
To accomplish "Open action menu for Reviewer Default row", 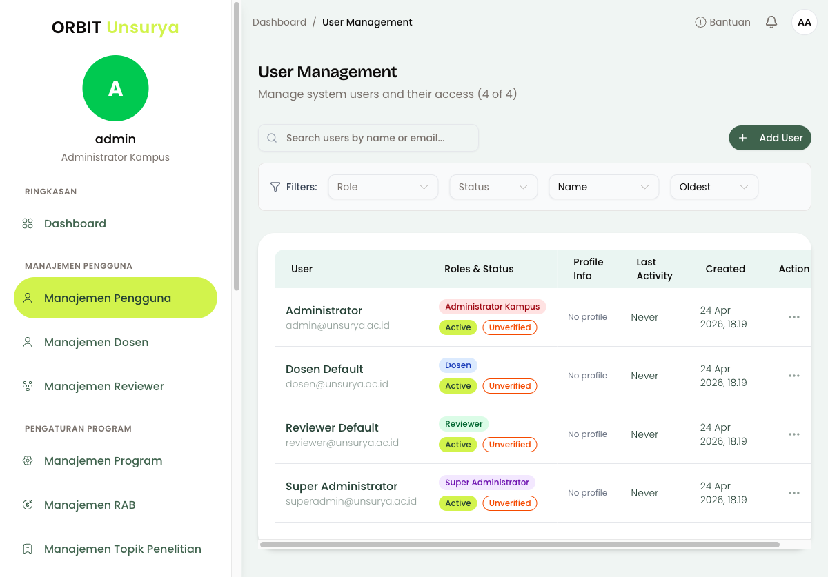I will (794, 434).
